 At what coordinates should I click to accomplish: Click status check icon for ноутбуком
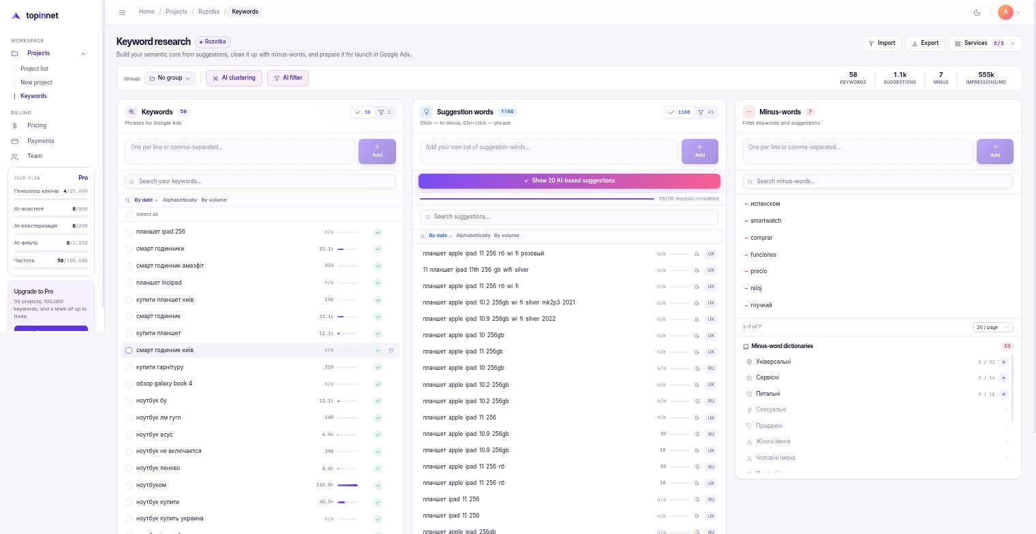(378, 486)
